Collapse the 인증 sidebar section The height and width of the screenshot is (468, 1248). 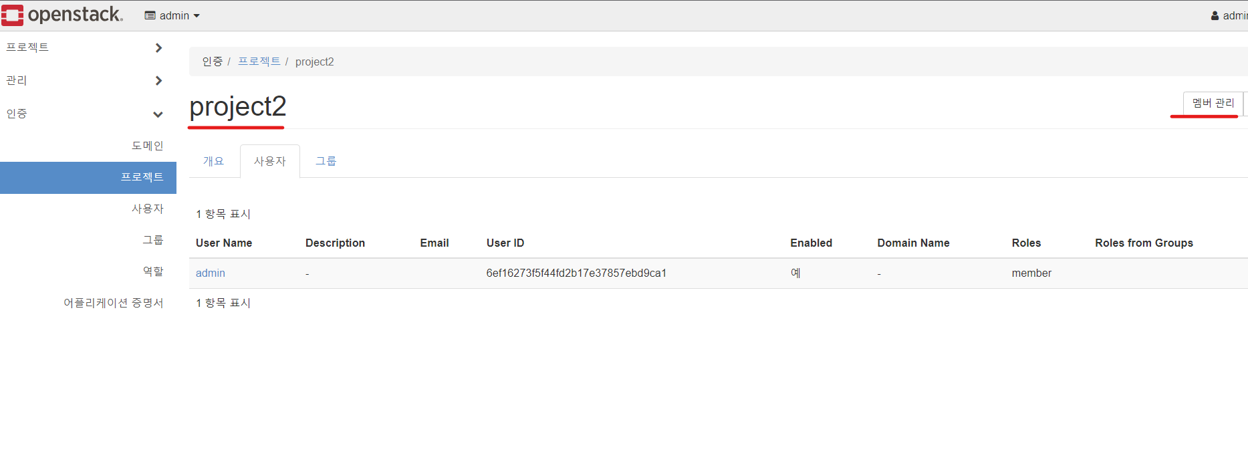tap(84, 114)
